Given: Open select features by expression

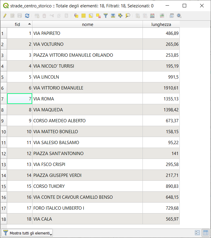Looking at the screenshot, I should pyautogui.click(x=76, y=16).
